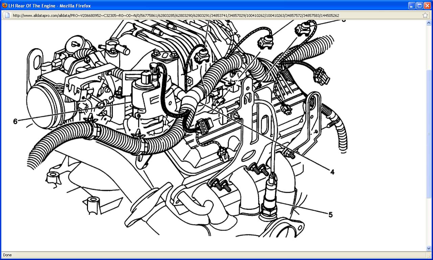Click the vertical scrollbar up arrow
The width and height of the screenshot is (433, 260).
pos(429,23)
